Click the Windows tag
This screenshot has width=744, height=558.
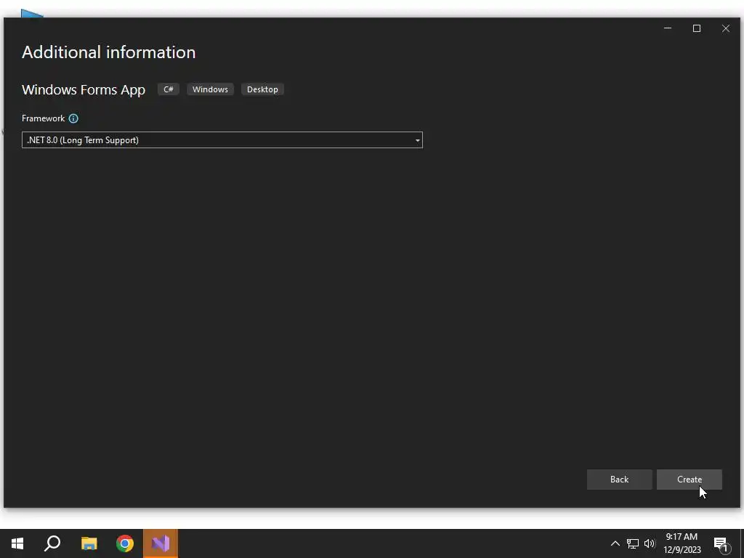coord(210,89)
